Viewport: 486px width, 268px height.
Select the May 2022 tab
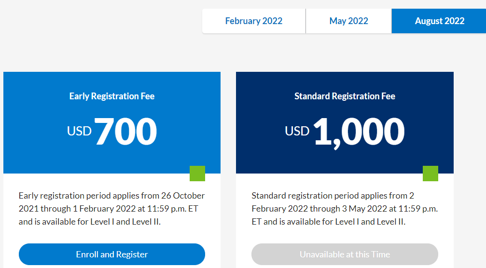(348, 21)
